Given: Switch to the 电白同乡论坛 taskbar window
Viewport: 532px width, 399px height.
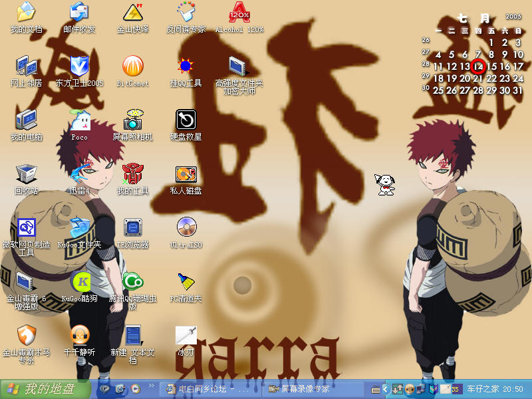Looking at the screenshot, I should pyautogui.click(x=209, y=389).
